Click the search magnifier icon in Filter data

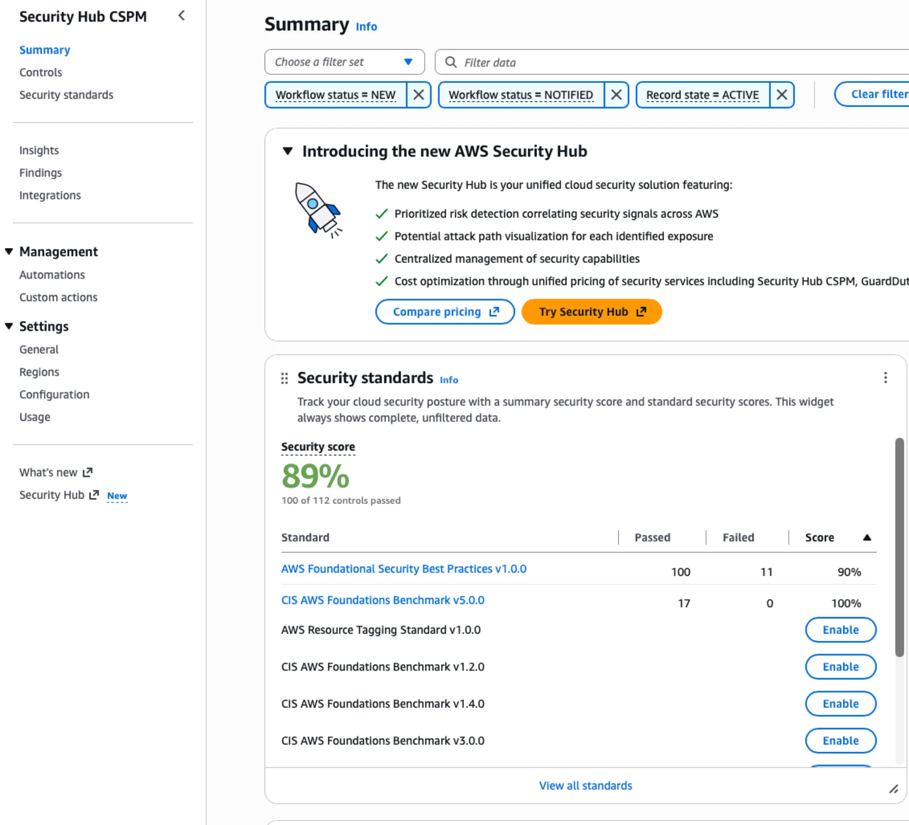(451, 62)
